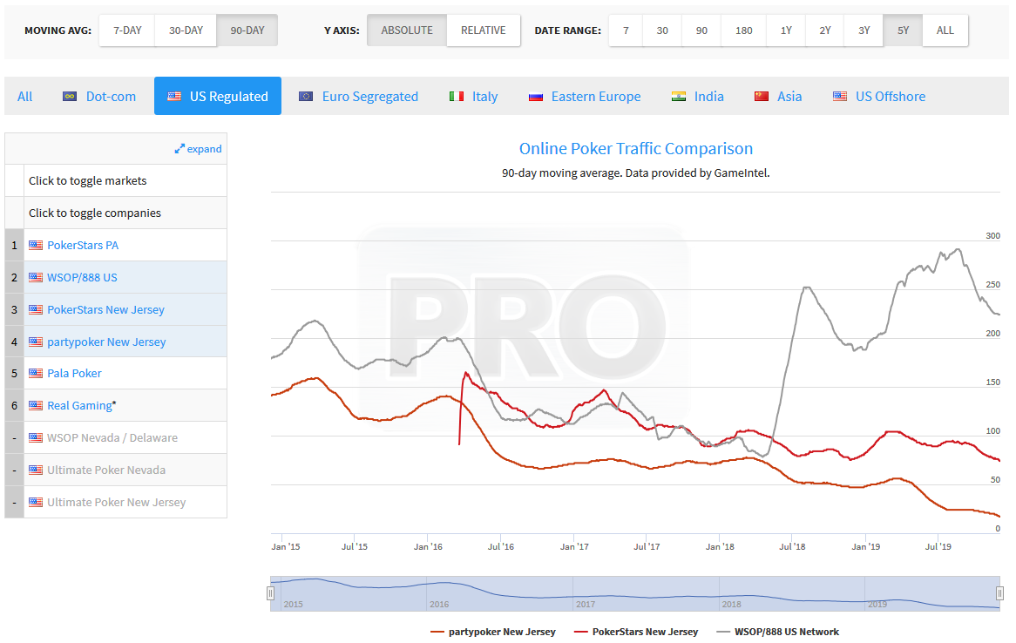This screenshot has height=643, width=1016.
Task: Choose the 7 day date range
Action: pyautogui.click(x=626, y=30)
